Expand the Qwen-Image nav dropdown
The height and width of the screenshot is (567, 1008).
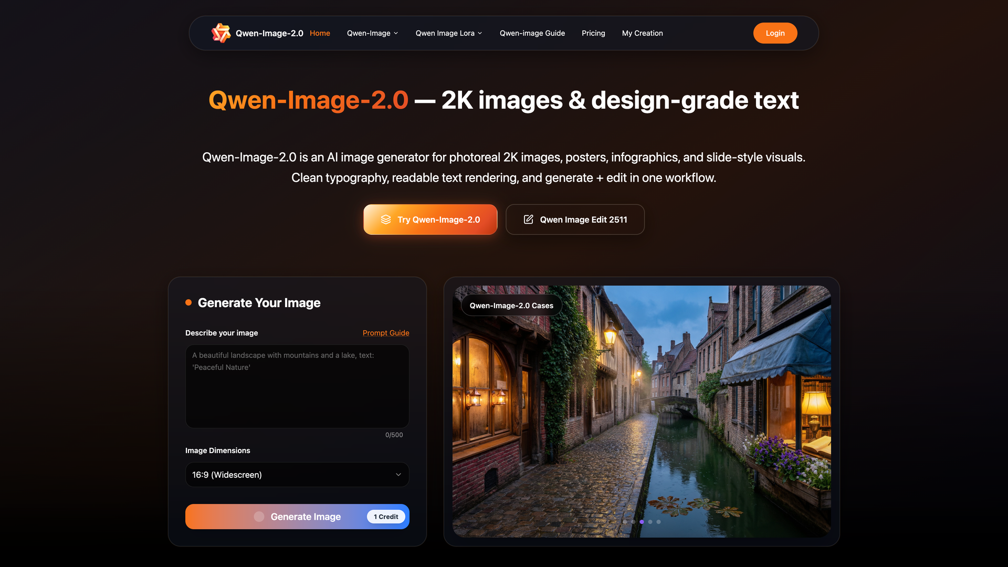[372, 33]
